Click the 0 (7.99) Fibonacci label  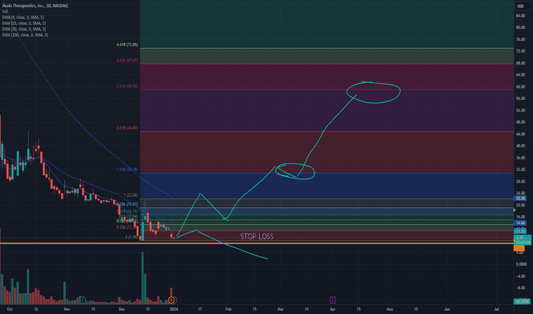(131, 237)
